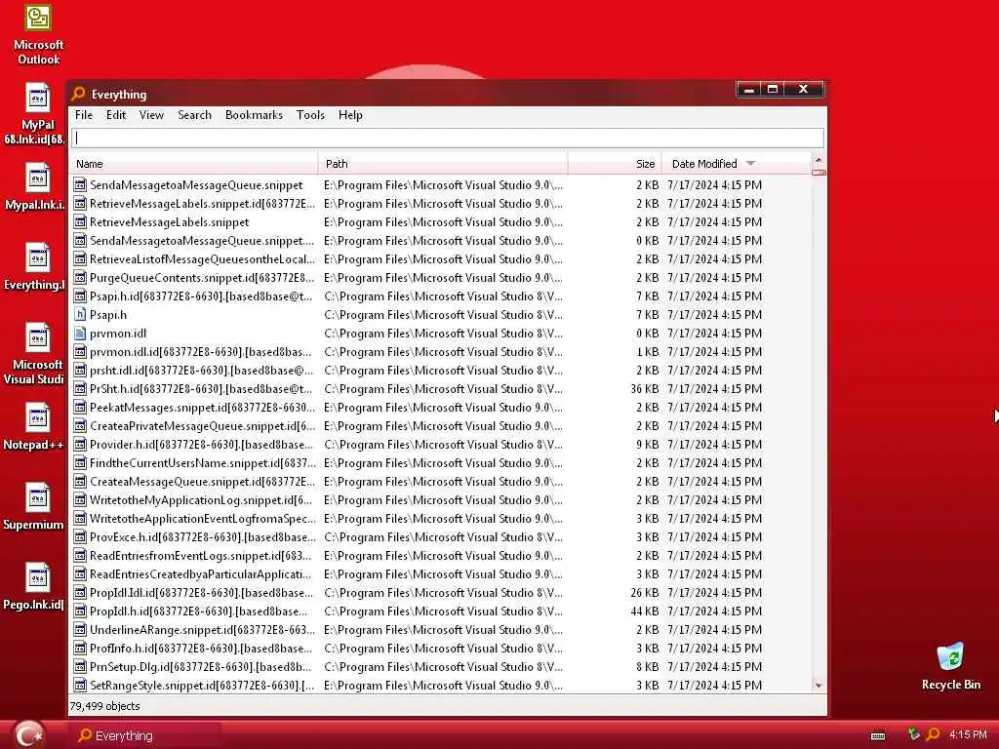The width and height of the screenshot is (999, 749).
Task: Sort by the Path column header
Action: 444,164
